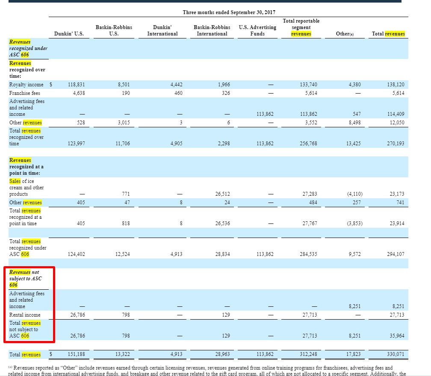Image resolution: width=431 pixels, height=376 pixels.
Task: Select the Total revenues column header
Action: tap(388, 34)
